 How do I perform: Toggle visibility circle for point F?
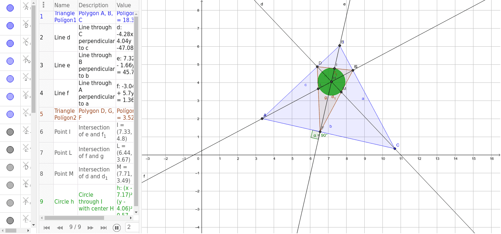click(10, 203)
